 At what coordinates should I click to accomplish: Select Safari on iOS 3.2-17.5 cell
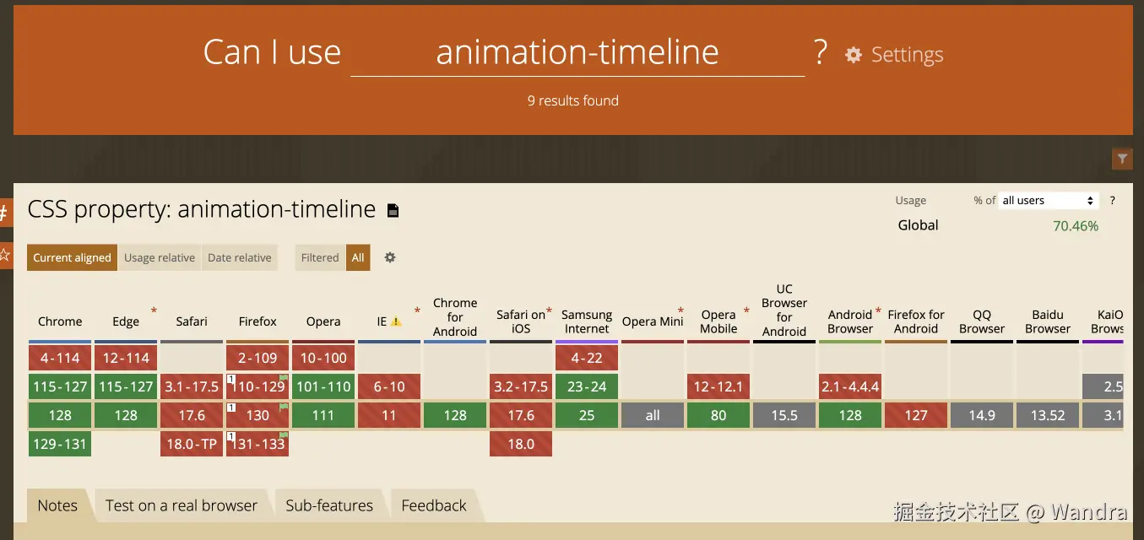coord(521,386)
